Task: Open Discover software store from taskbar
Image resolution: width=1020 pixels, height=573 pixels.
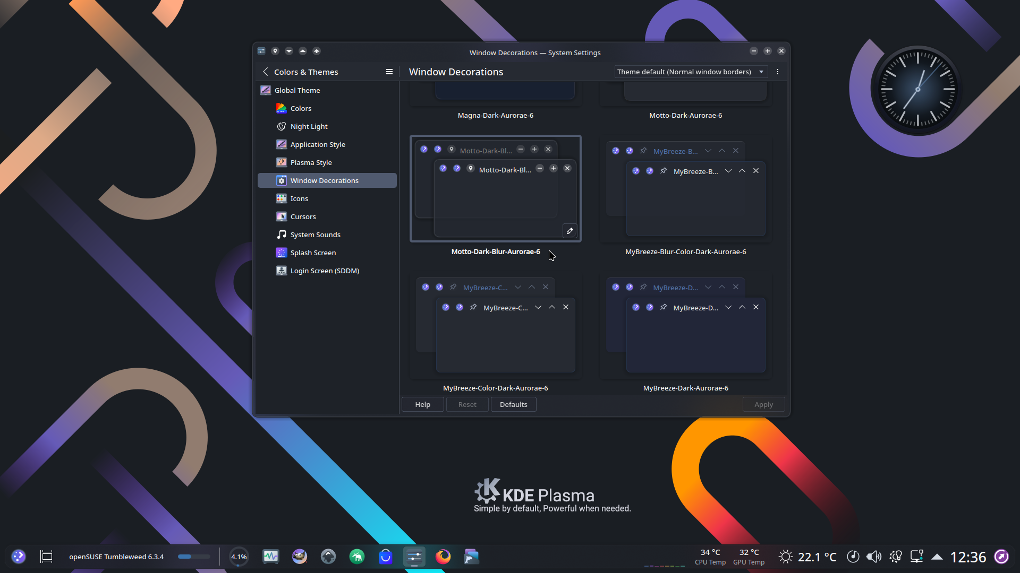Action: coord(386,557)
